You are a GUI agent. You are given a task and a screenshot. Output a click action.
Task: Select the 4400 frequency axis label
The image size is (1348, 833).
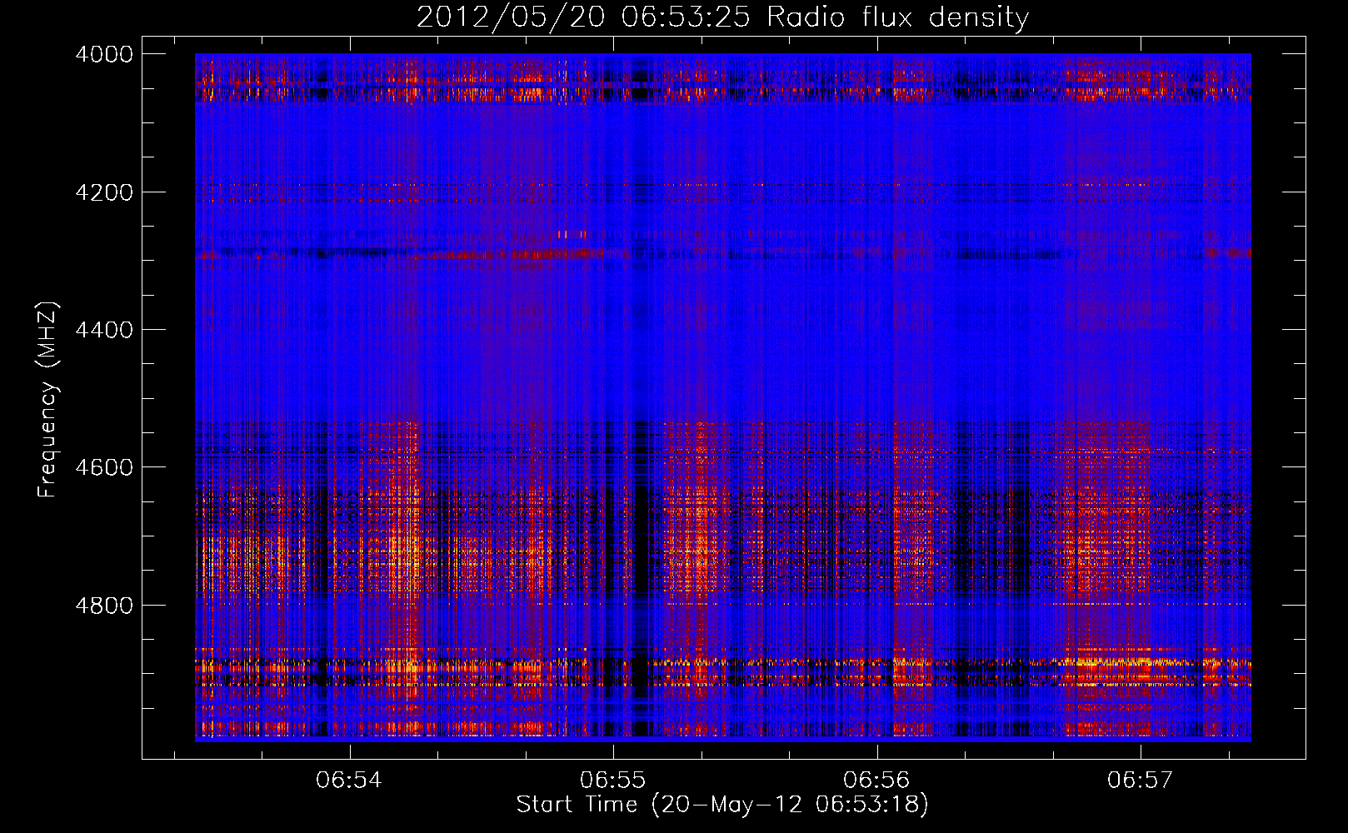point(104,330)
